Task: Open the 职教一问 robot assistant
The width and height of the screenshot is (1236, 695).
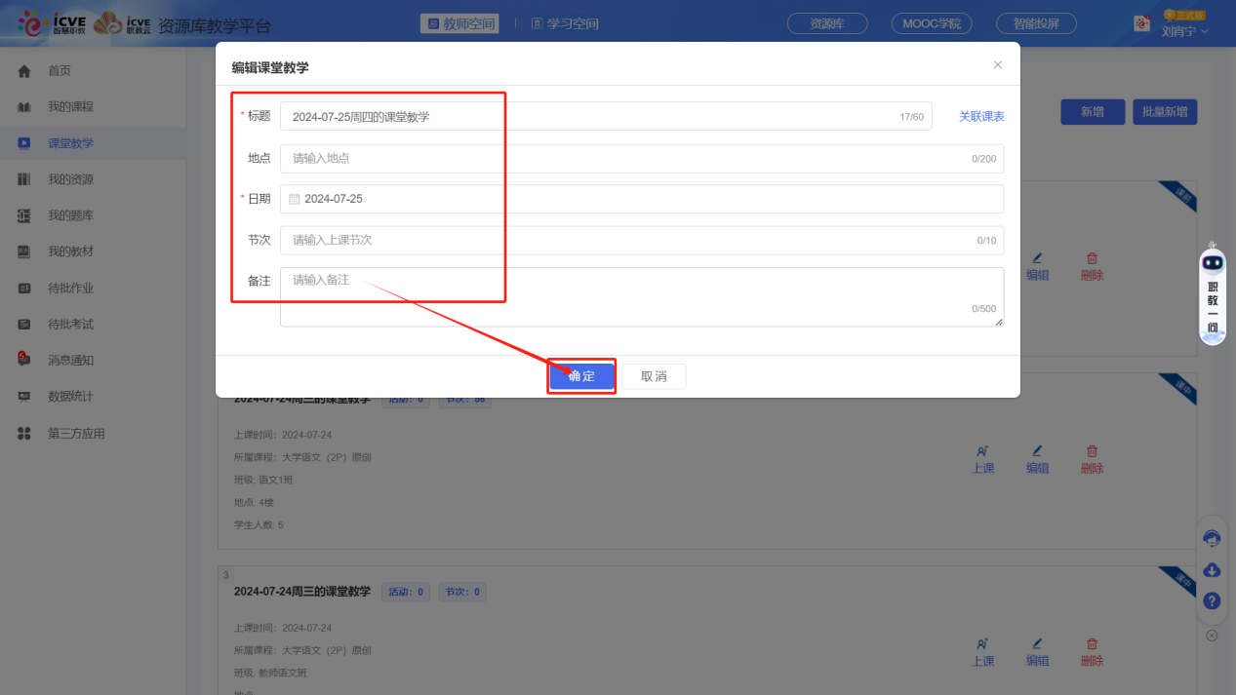Action: tap(1213, 292)
